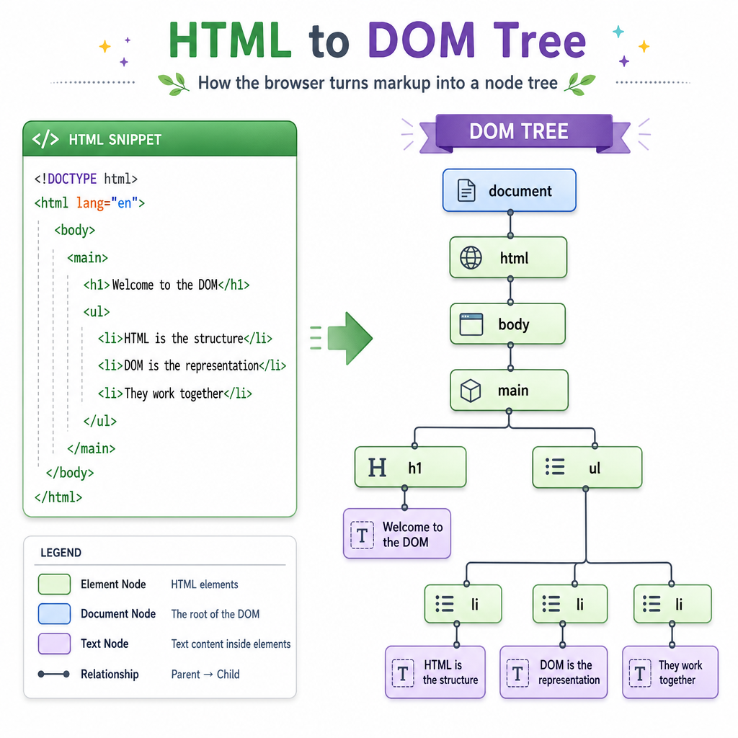Click the Relationship legend label
The height and width of the screenshot is (738, 738).
110,675
